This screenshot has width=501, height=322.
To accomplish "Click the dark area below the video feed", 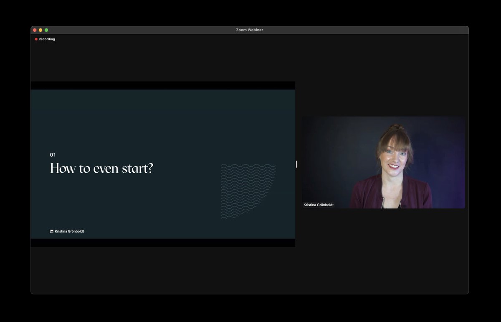I will [x=383, y=251].
